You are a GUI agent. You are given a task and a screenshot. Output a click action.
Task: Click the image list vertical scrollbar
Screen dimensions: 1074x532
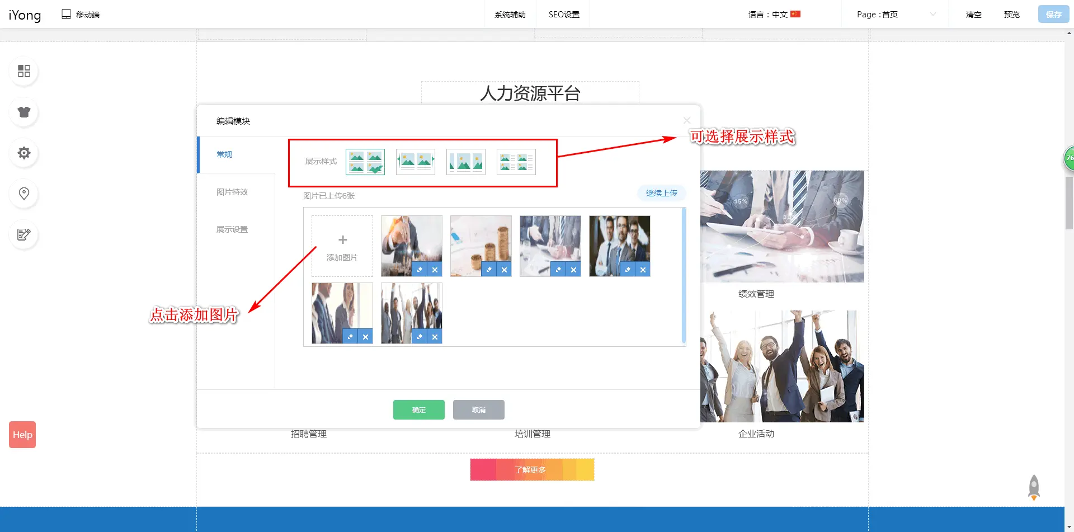[x=684, y=274]
